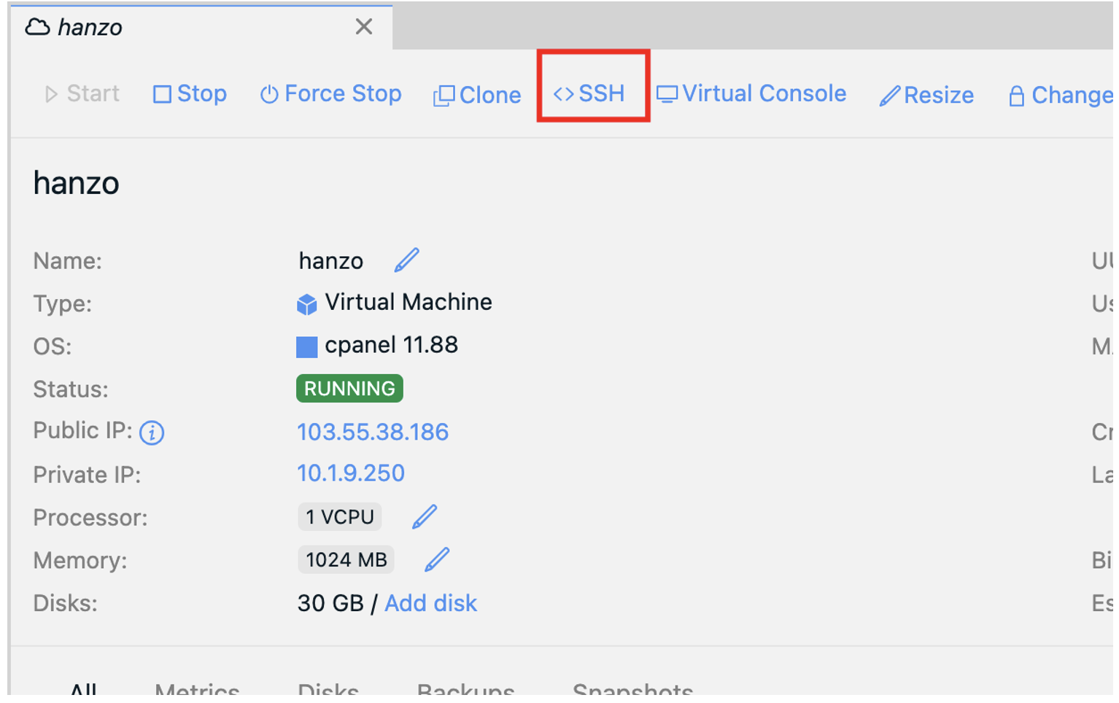Open the Resize tool
The image size is (1119, 703).
click(926, 95)
